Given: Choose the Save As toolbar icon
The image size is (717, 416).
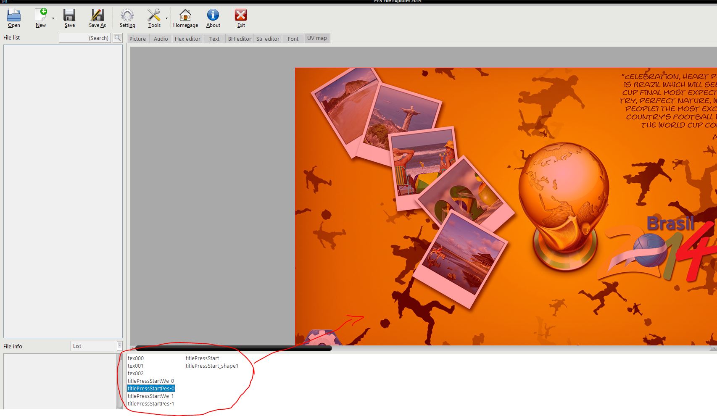Looking at the screenshot, I should 97,15.
